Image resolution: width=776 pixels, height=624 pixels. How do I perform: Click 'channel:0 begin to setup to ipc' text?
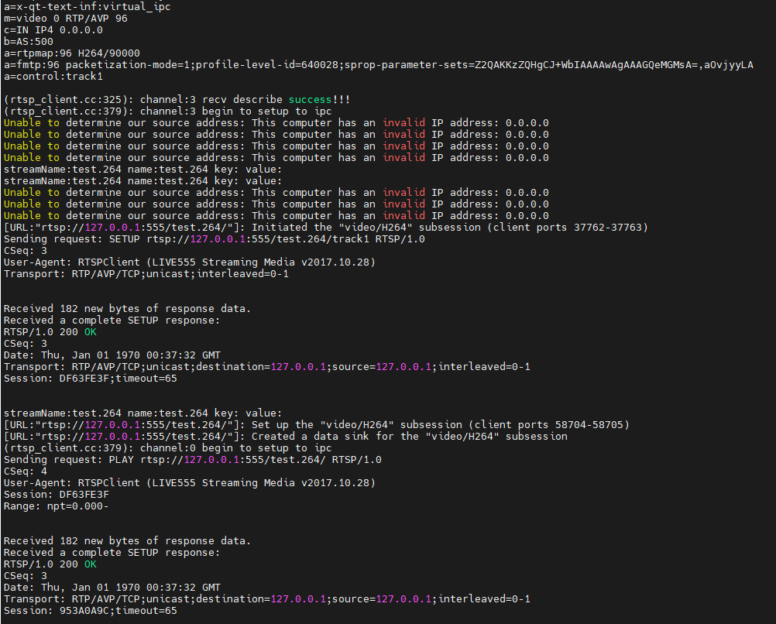(x=235, y=448)
